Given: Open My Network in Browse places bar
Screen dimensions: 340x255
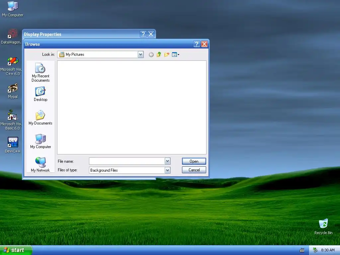Looking at the screenshot, I should click(x=41, y=165).
